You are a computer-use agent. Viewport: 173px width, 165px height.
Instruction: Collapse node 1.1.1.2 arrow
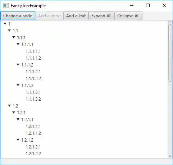click(18, 65)
